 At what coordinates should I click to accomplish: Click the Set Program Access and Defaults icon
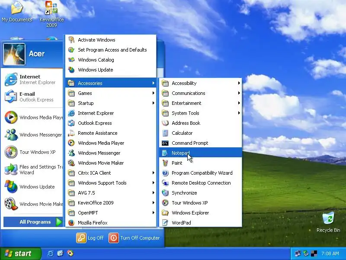pos(71,50)
